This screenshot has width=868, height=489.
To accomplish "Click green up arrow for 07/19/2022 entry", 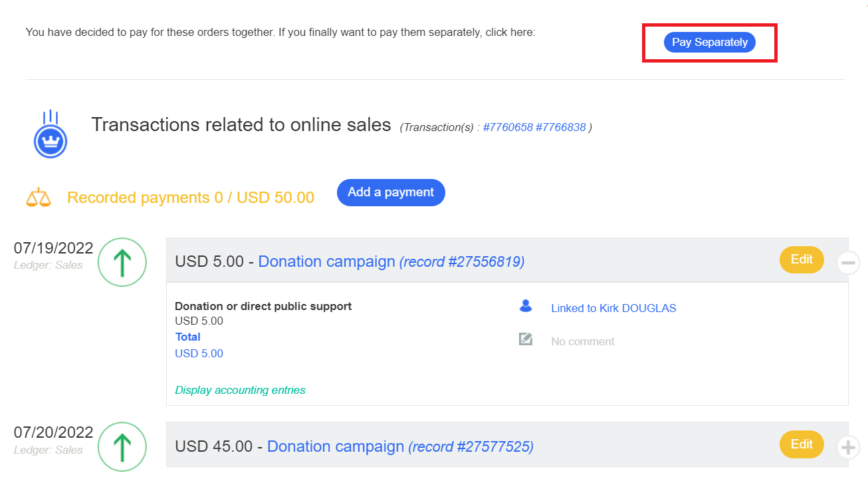I will [122, 263].
